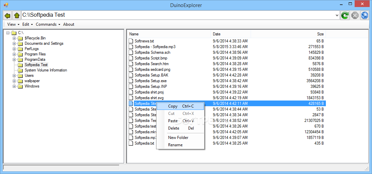The image size is (372, 174).
Task: Click the folder icon of Users
Action: (x=20, y=75)
